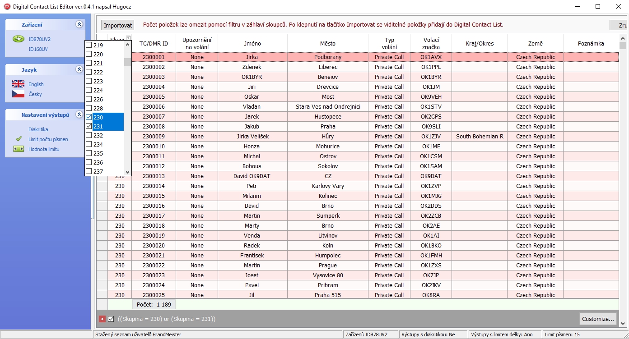The height and width of the screenshot is (339, 629).
Task: Click the Poznámka column header
Action: click(x=591, y=44)
